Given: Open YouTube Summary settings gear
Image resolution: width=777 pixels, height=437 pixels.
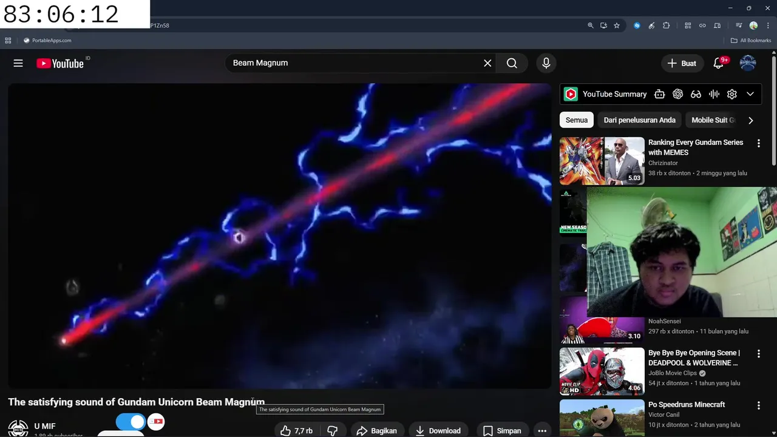Looking at the screenshot, I should pos(732,94).
